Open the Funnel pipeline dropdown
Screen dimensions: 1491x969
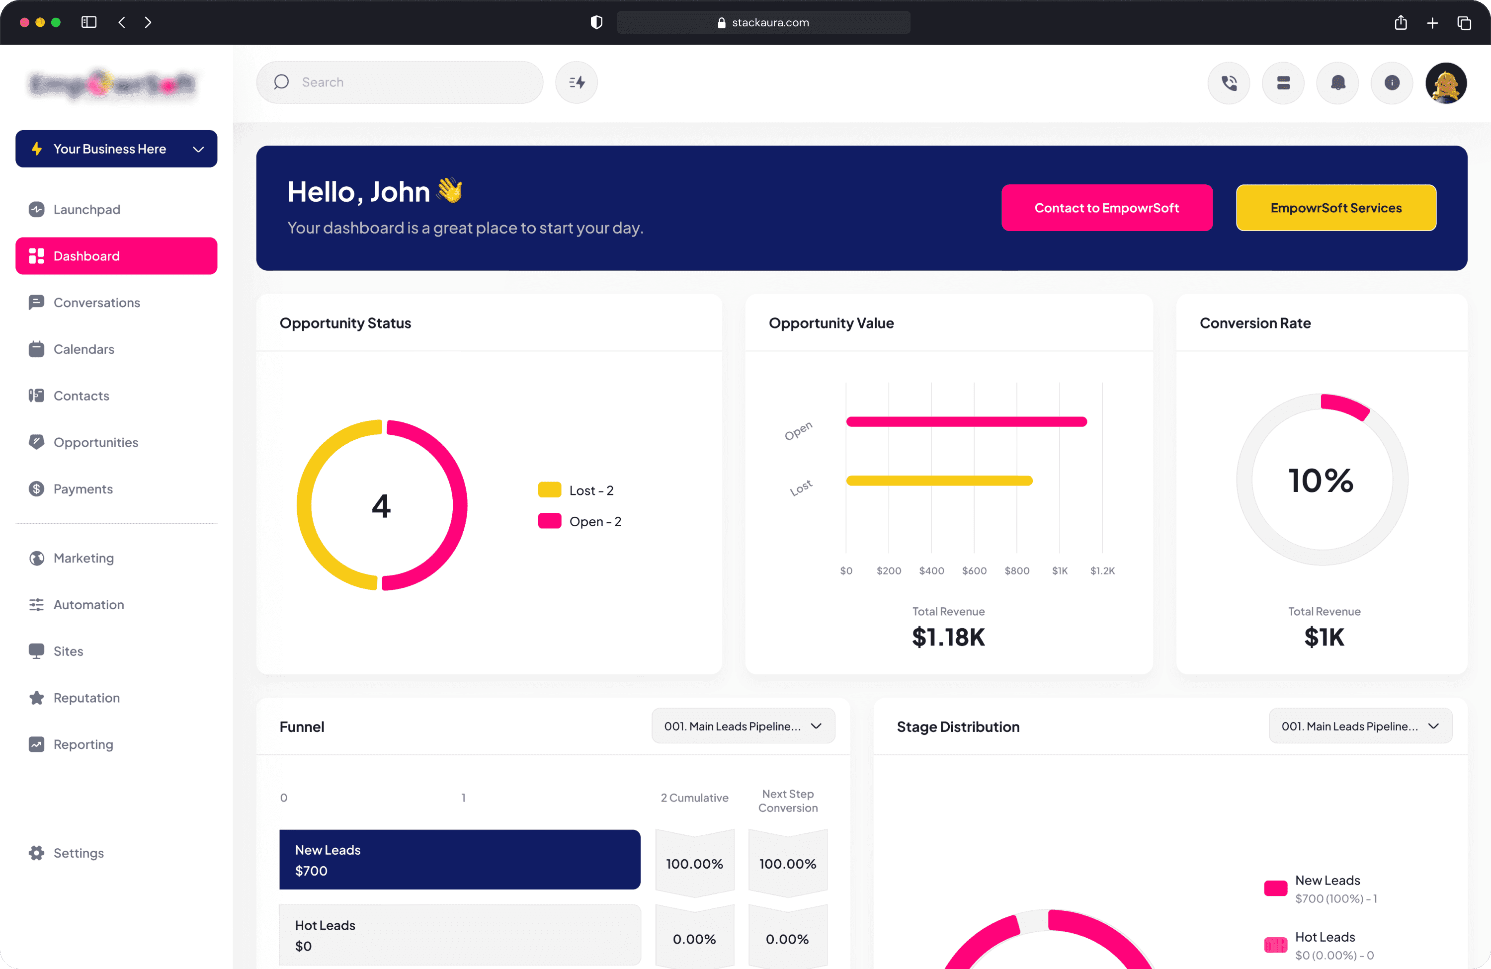click(x=743, y=726)
